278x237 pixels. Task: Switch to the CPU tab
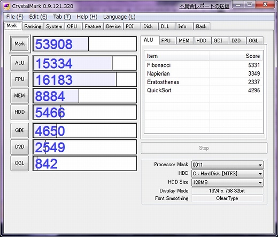(73, 26)
